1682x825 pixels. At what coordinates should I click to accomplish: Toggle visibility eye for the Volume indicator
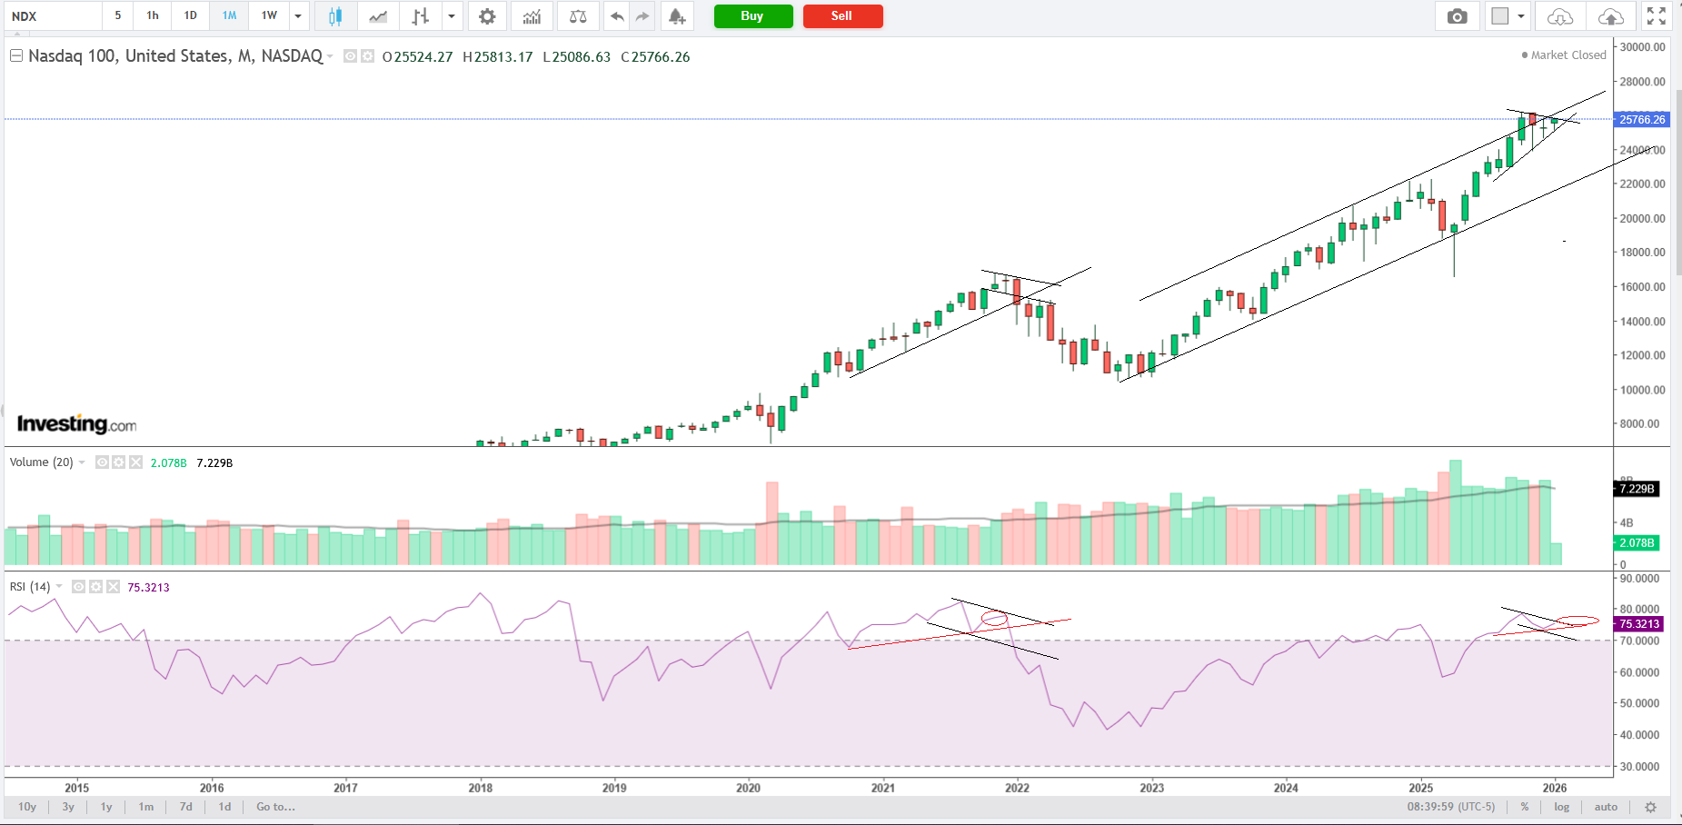click(103, 462)
